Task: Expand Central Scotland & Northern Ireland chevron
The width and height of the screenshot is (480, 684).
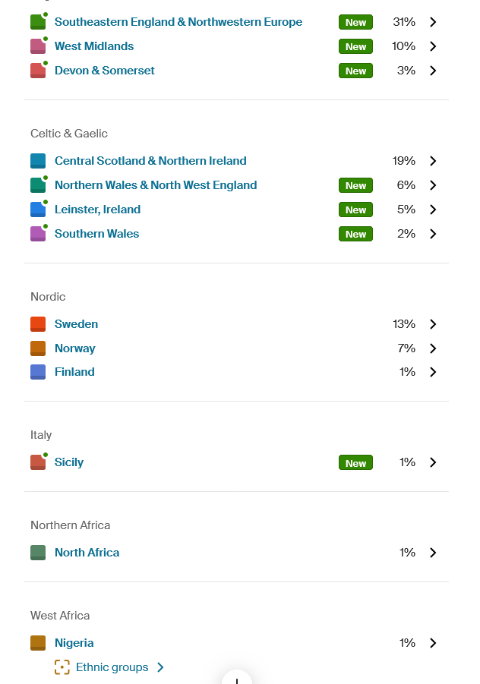Action: [433, 161]
